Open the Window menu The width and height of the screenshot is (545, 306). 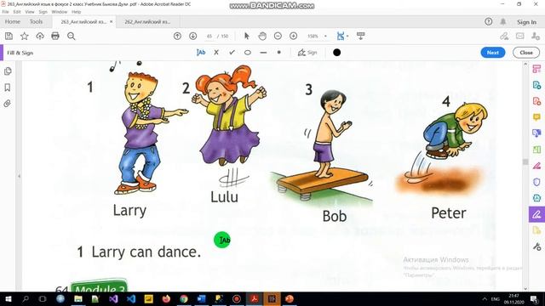click(59, 12)
